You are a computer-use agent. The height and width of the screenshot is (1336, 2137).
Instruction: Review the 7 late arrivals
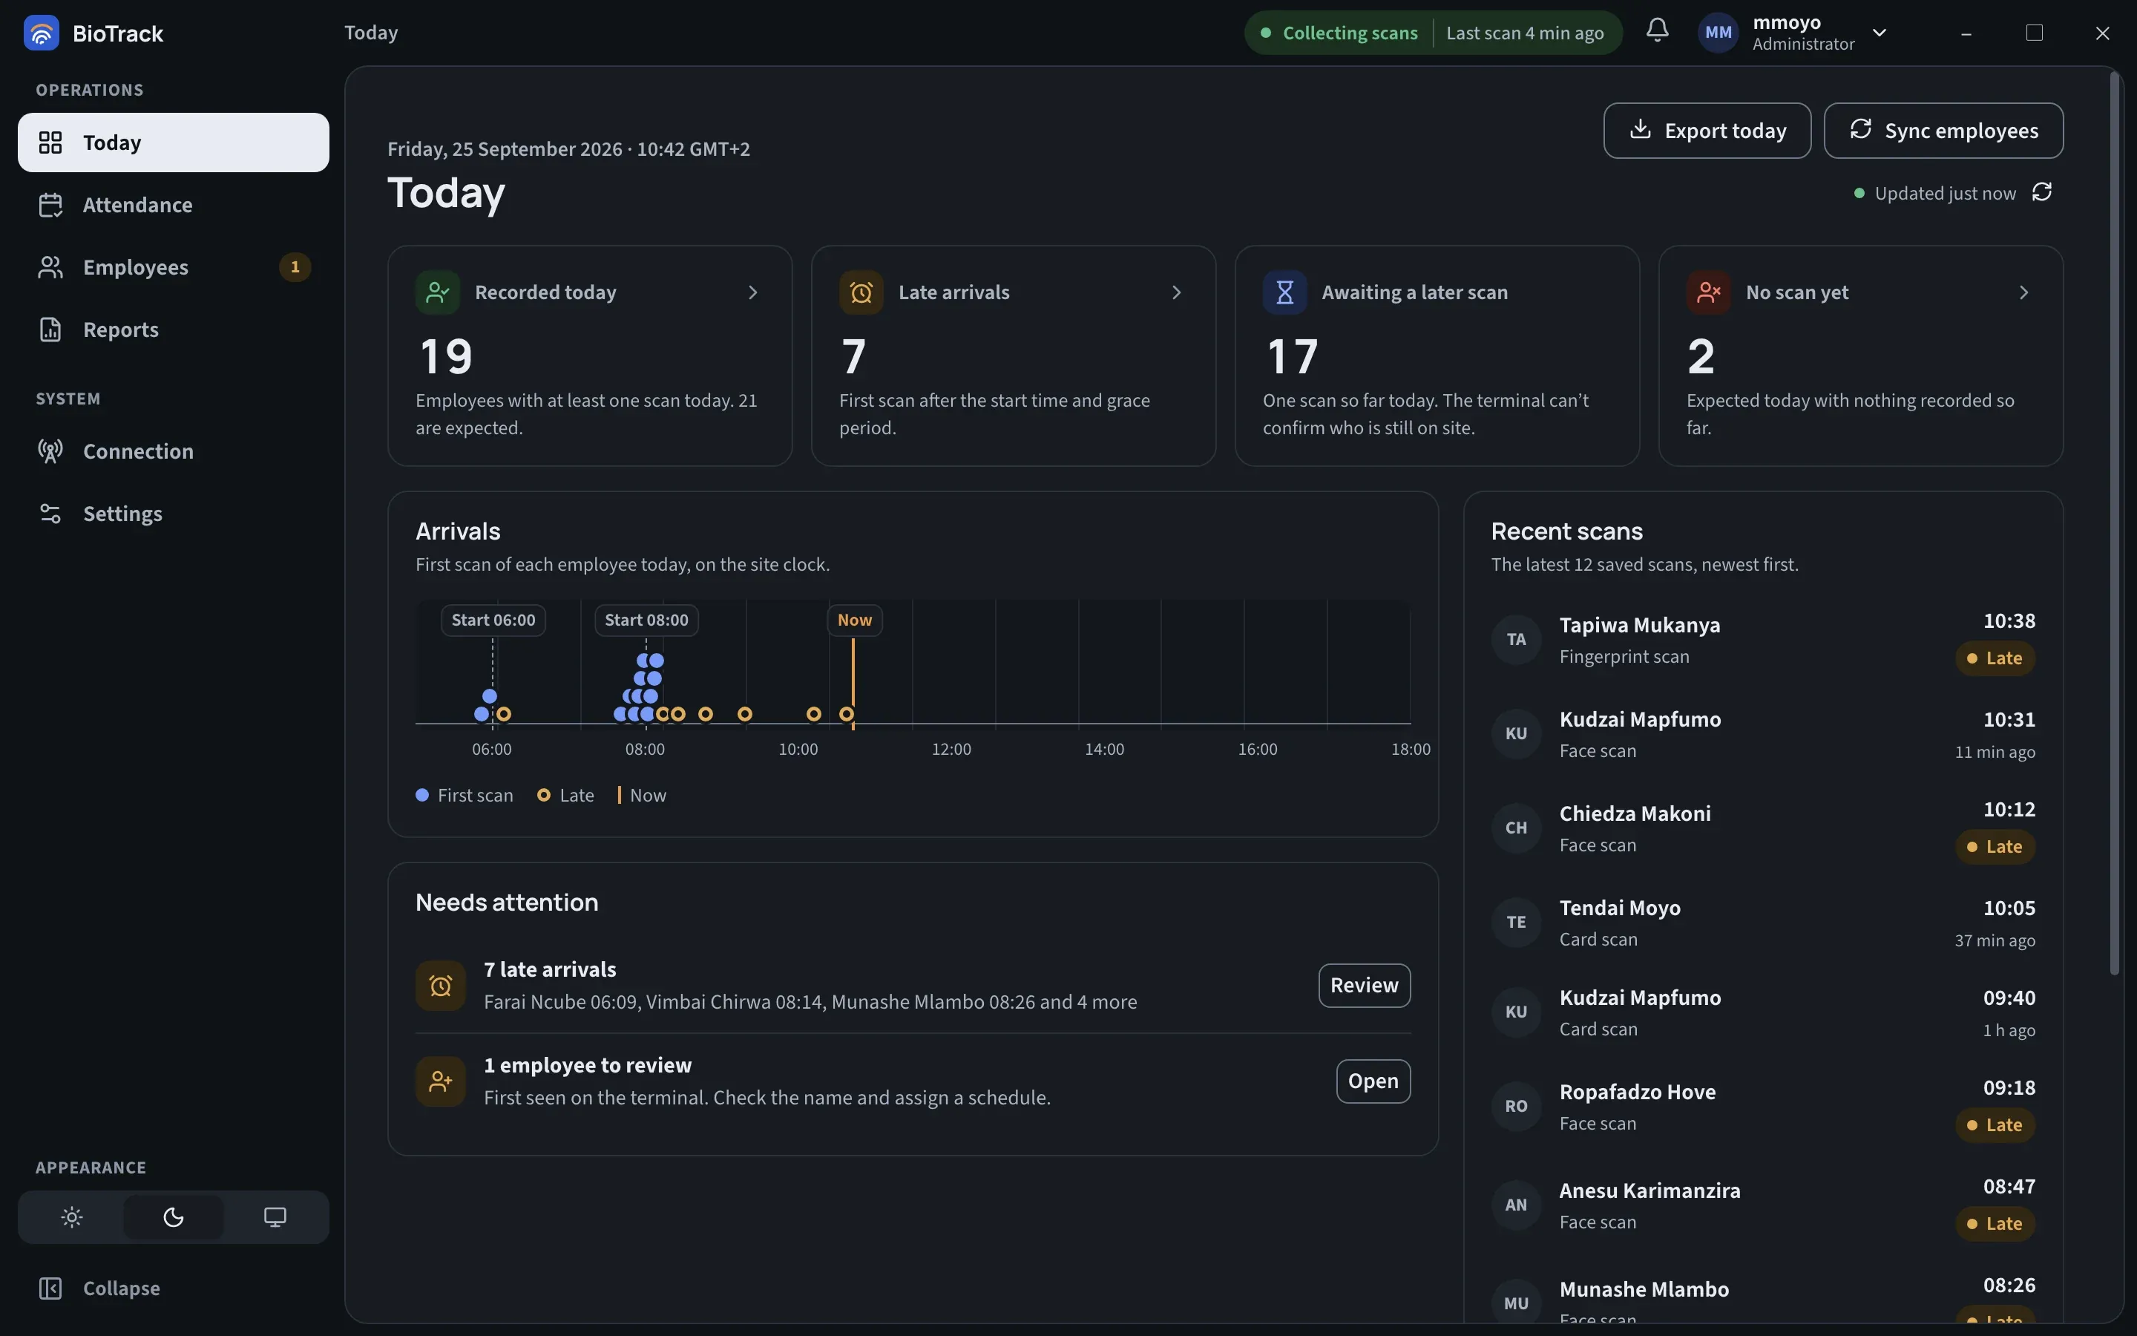point(1365,985)
